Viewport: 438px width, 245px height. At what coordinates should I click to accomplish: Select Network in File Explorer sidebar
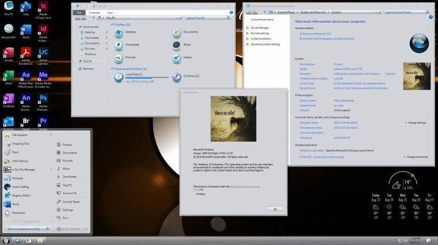[86, 69]
